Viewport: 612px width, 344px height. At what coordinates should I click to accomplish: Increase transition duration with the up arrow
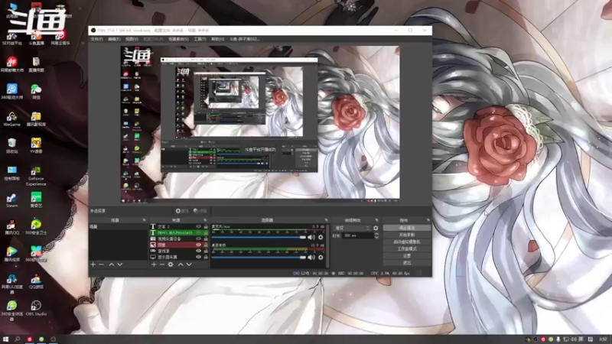point(376,234)
